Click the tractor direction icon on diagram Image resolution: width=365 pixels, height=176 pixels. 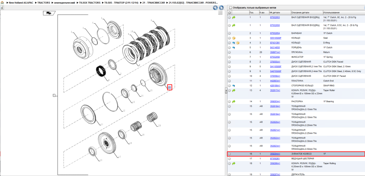[x=49, y=13]
